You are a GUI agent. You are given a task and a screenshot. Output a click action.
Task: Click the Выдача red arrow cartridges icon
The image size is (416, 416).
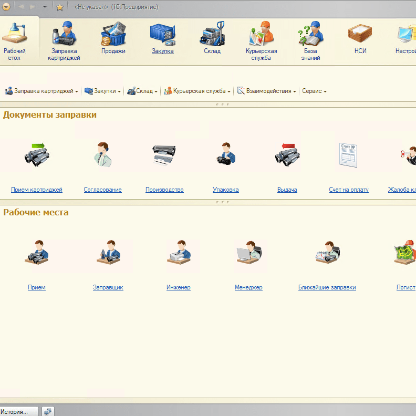(x=287, y=155)
